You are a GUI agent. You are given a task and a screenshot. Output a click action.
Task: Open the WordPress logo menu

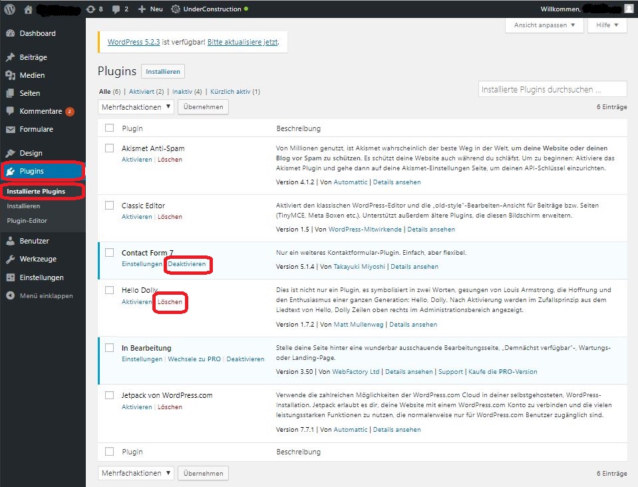10,9
